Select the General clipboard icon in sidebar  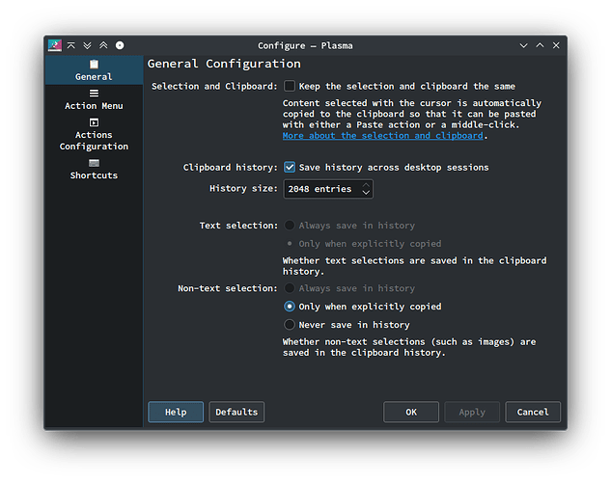point(94,64)
